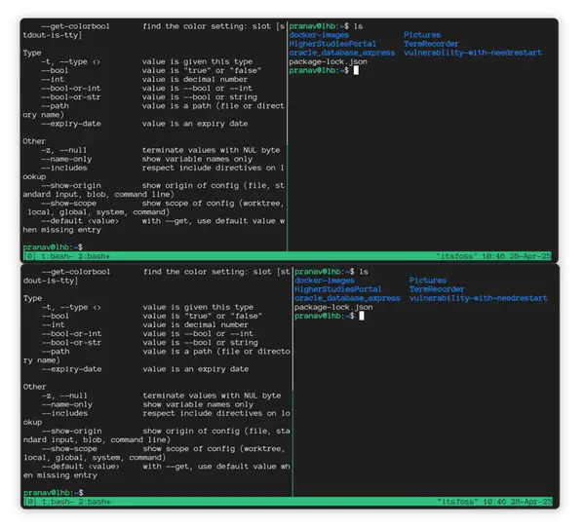The image size is (585, 527).
Task: Focus cursor at right pane prompt in bottom terminal
Action: click(361, 316)
